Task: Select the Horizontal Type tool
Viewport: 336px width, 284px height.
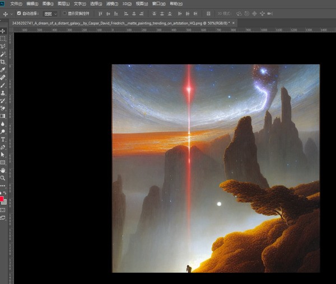Action: coord(3,139)
